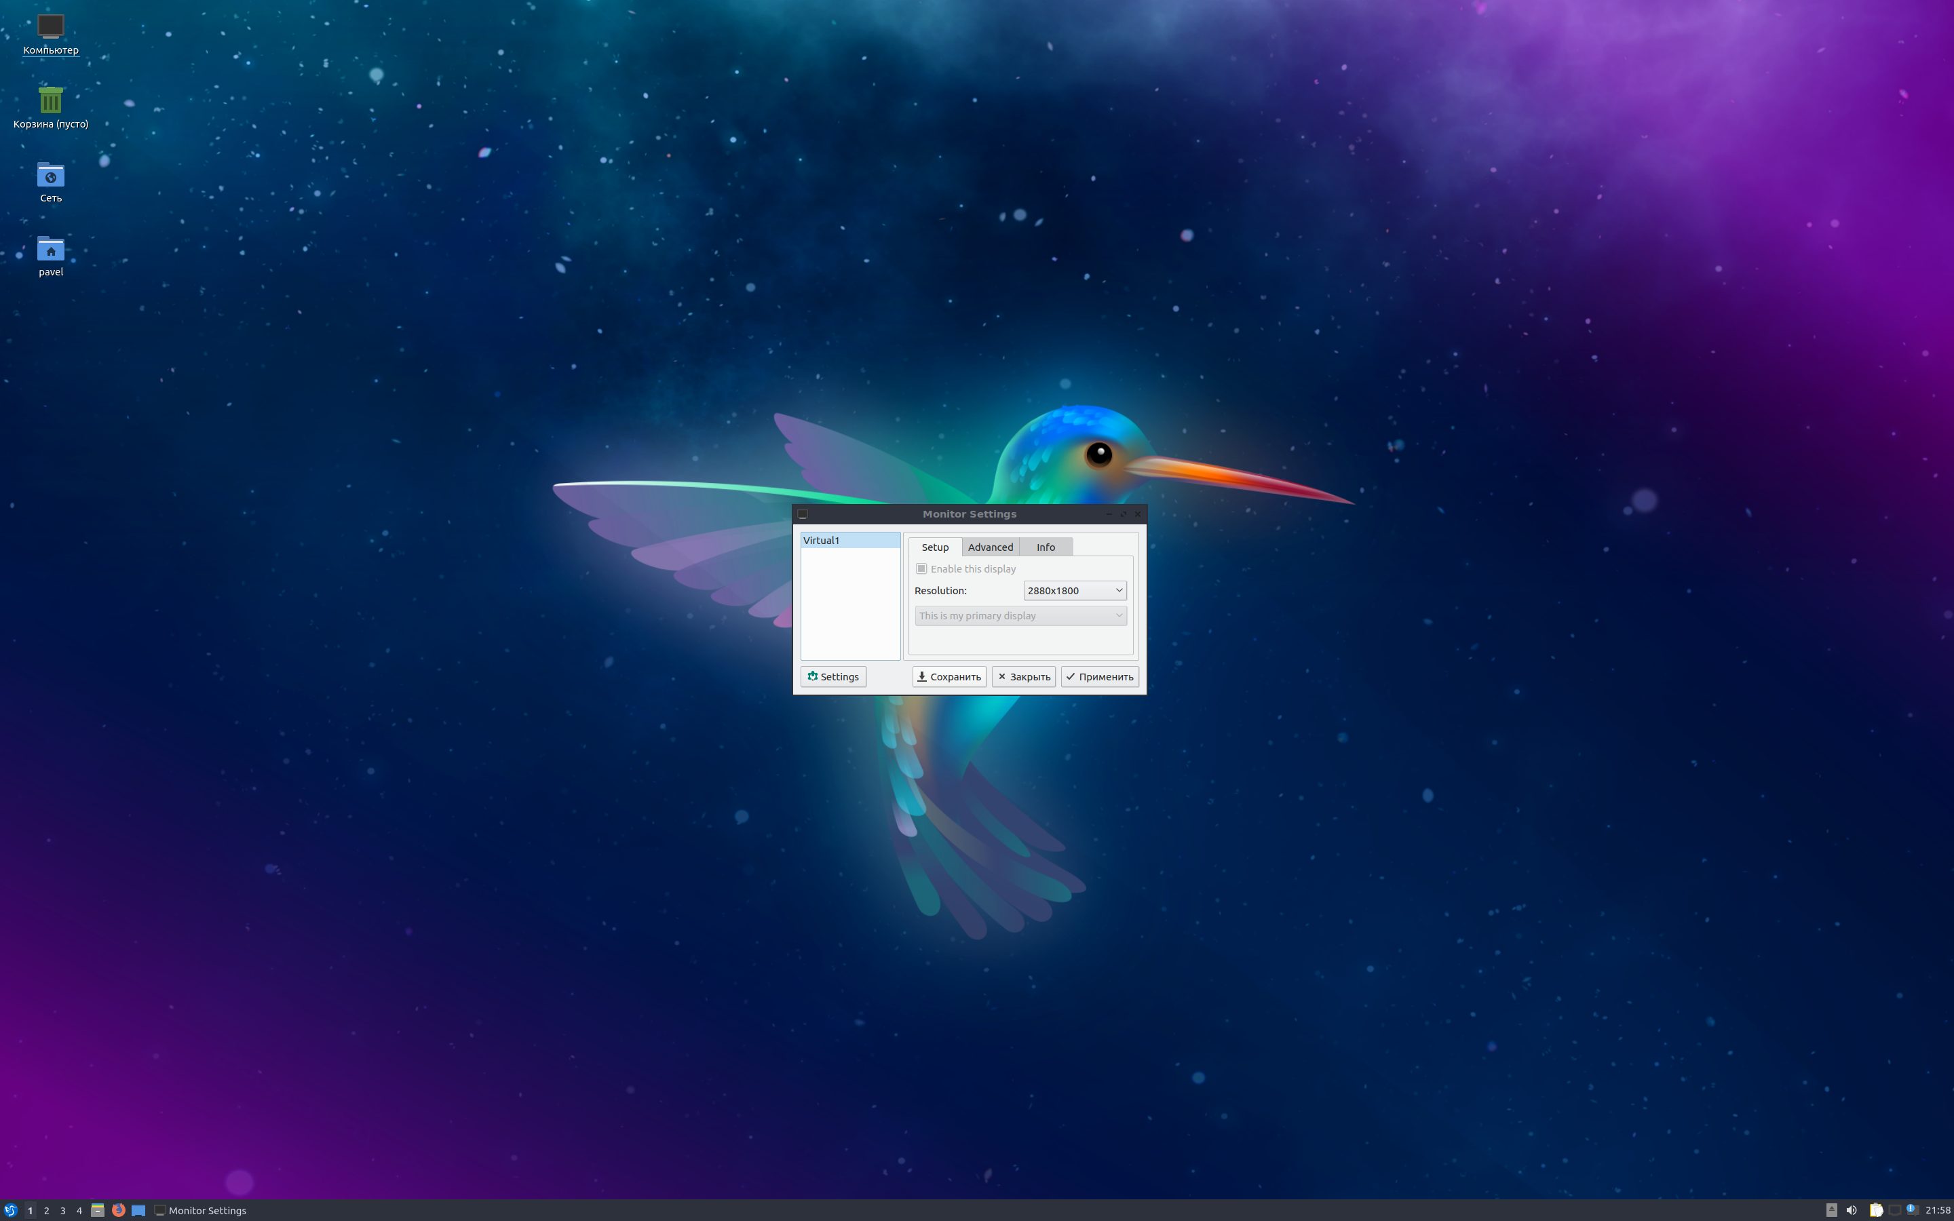Launch Firefox from the taskbar
Image resolution: width=1954 pixels, height=1221 pixels.
(119, 1211)
